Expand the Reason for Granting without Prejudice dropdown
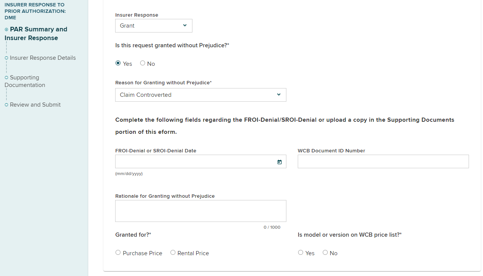This screenshot has width=483, height=276. (x=200, y=95)
